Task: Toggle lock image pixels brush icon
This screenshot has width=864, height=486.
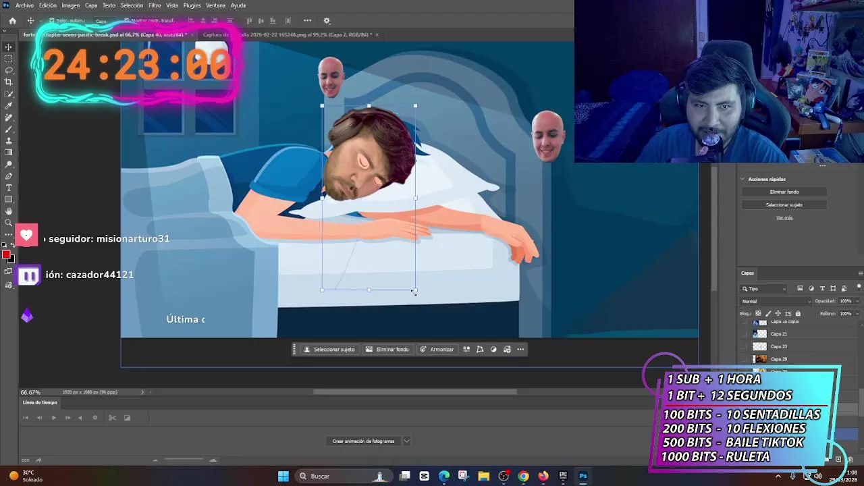Action: click(768, 314)
